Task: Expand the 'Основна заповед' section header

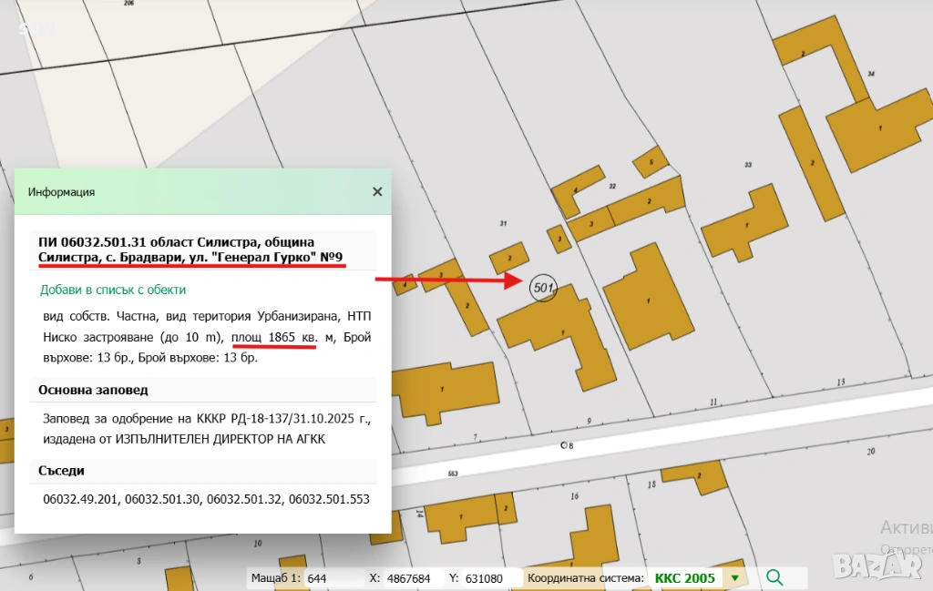Action: point(93,390)
